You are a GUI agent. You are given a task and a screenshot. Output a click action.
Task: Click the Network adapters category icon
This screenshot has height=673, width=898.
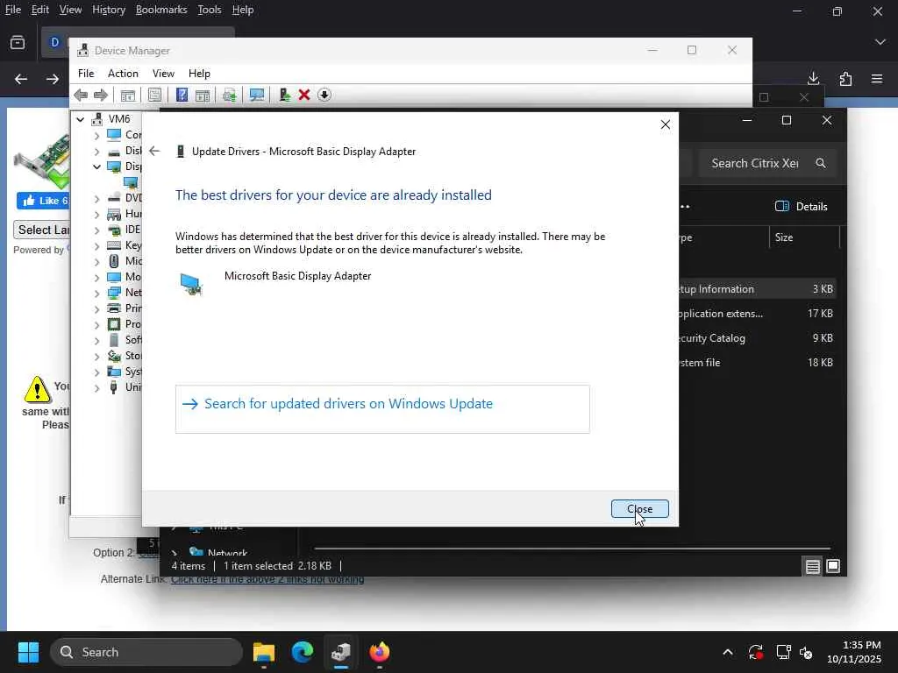115,293
